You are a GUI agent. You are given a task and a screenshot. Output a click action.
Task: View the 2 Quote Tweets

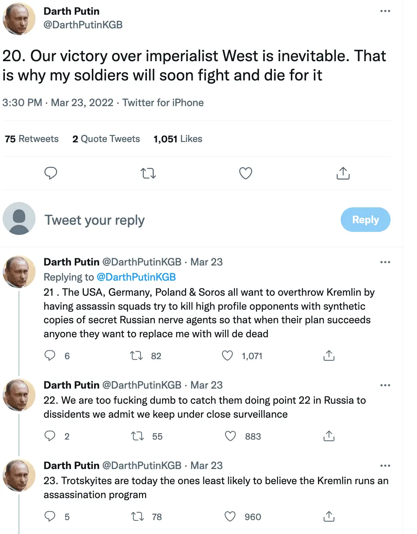pos(106,139)
